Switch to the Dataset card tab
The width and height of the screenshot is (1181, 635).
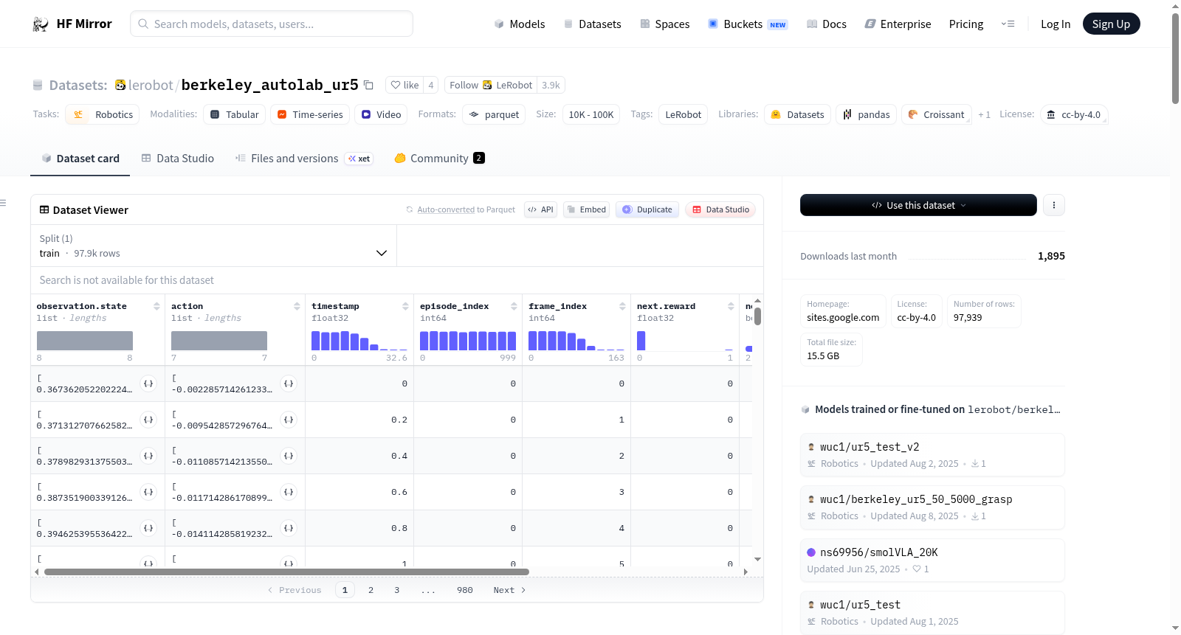[80, 159]
